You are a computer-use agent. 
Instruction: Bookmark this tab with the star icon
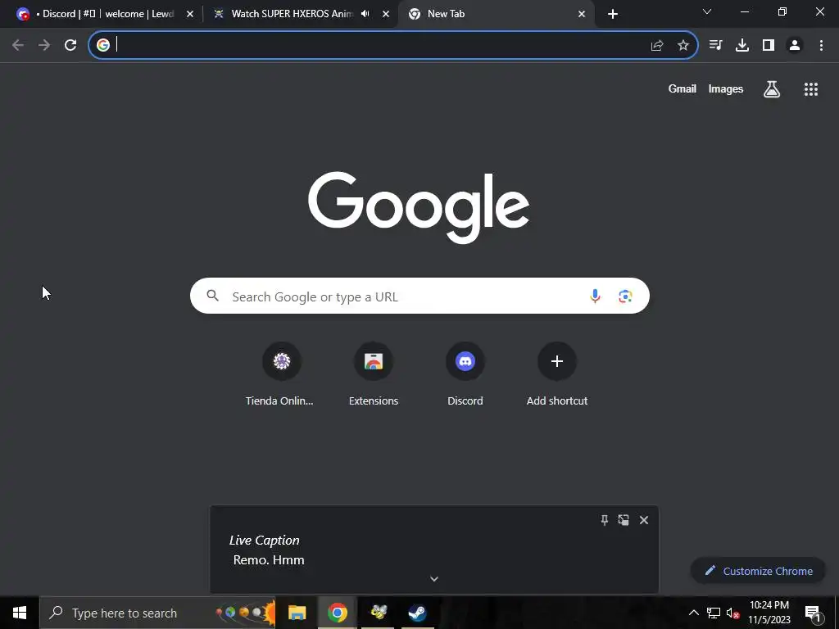(683, 46)
